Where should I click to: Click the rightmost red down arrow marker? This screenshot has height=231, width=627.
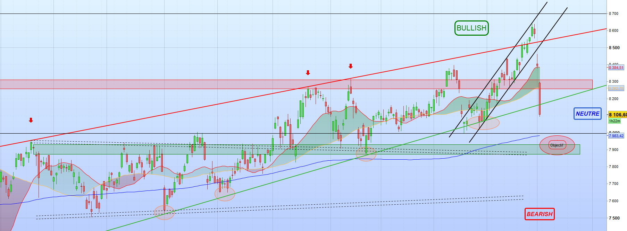pos(351,66)
